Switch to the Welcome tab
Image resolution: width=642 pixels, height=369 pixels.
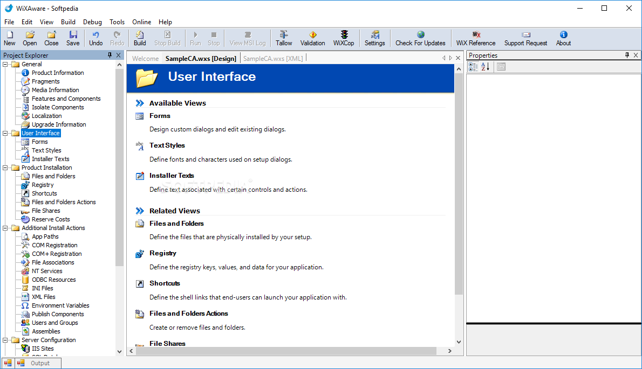pos(145,58)
